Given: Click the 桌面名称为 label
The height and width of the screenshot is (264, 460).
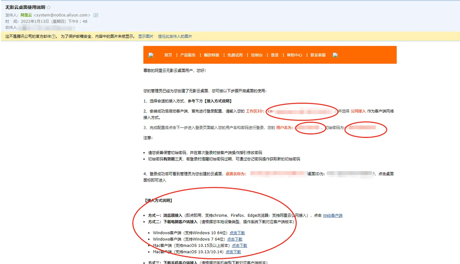Looking at the screenshot, I should point(236,174).
